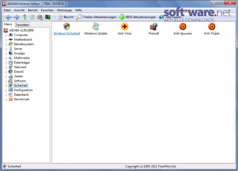Viewport: 238px width, 171px height.
Task: Open the Hilfe menu
Action: coord(78,10)
